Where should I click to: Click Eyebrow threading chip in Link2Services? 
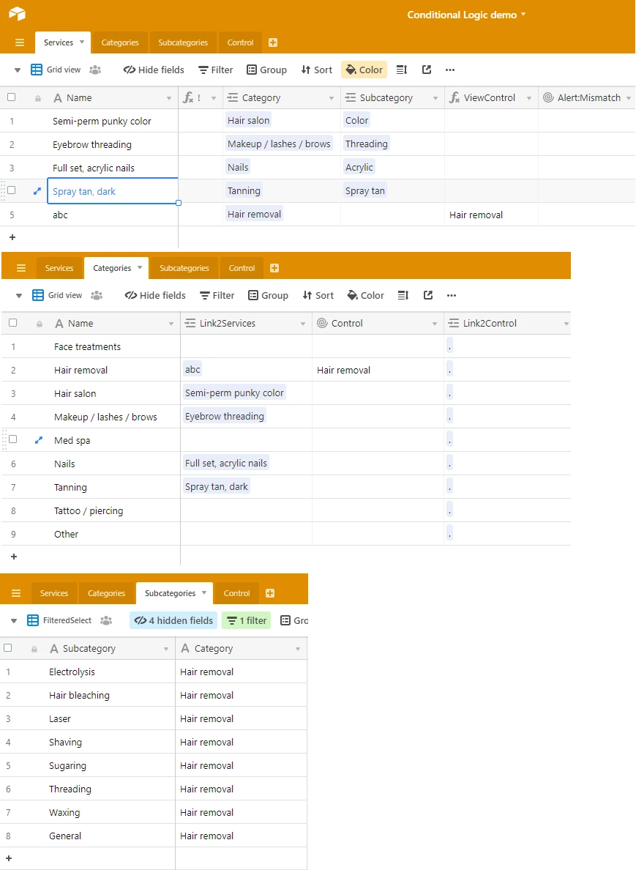coord(225,416)
